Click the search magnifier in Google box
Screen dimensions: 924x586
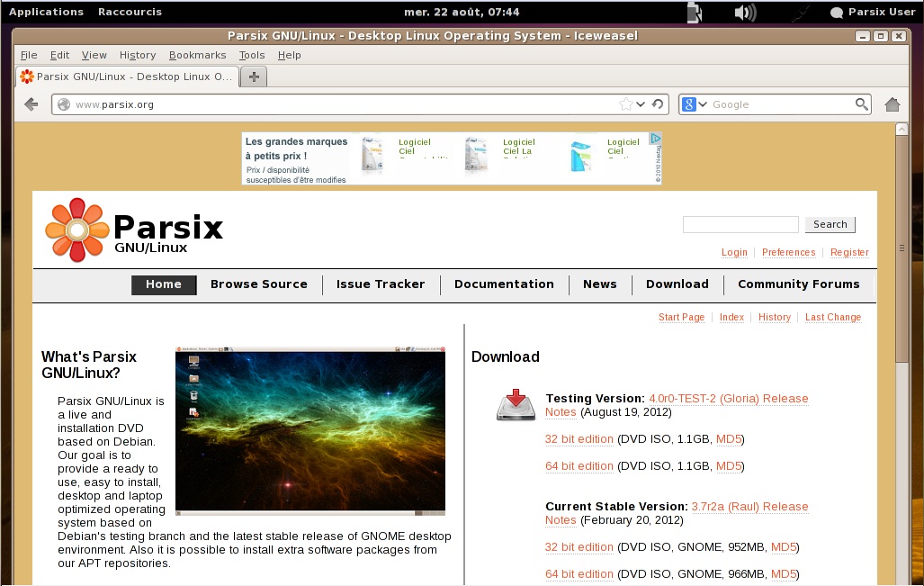tap(862, 104)
